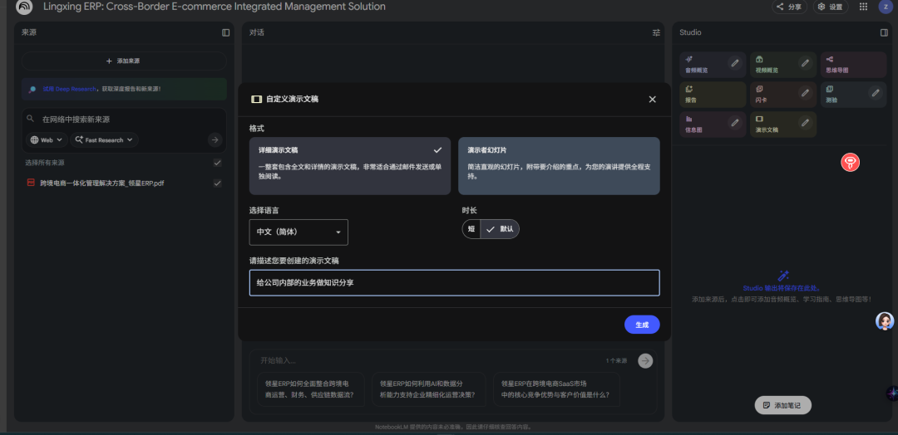Open 思维导图 mind map tile
The width and height of the screenshot is (898, 435).
853,65
